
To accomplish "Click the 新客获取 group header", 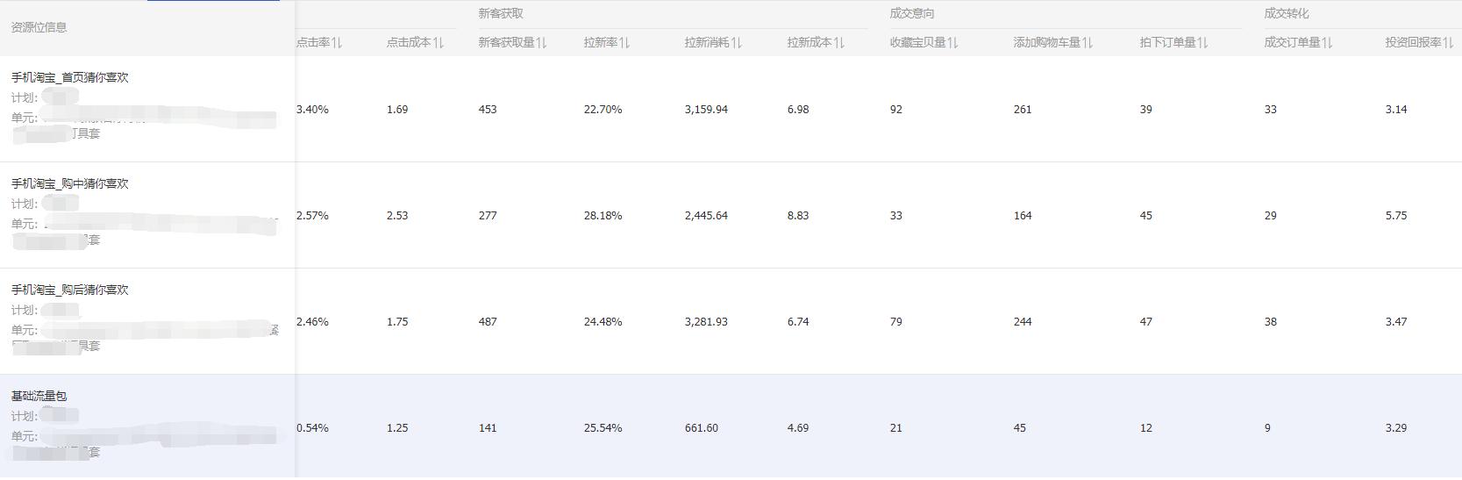I will tap(501, 14).
